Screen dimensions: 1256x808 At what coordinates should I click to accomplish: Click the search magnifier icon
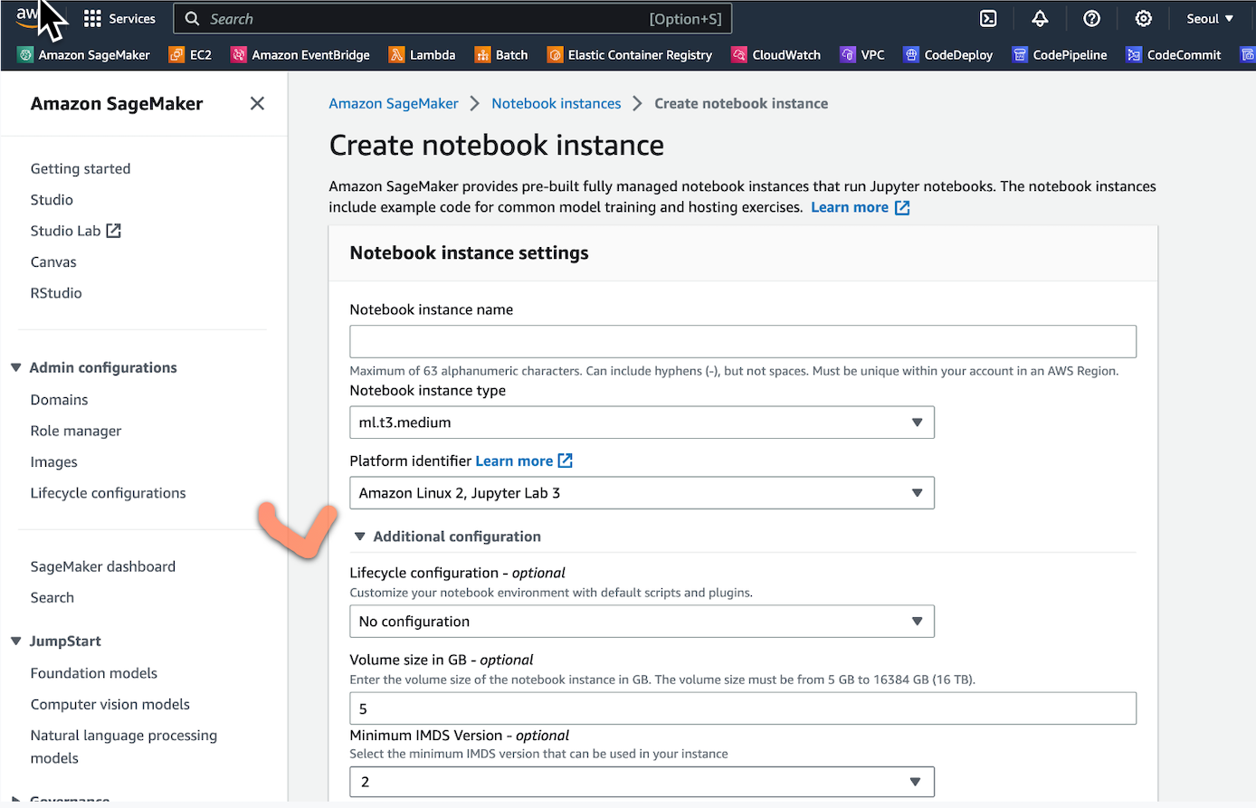(192, 19)
